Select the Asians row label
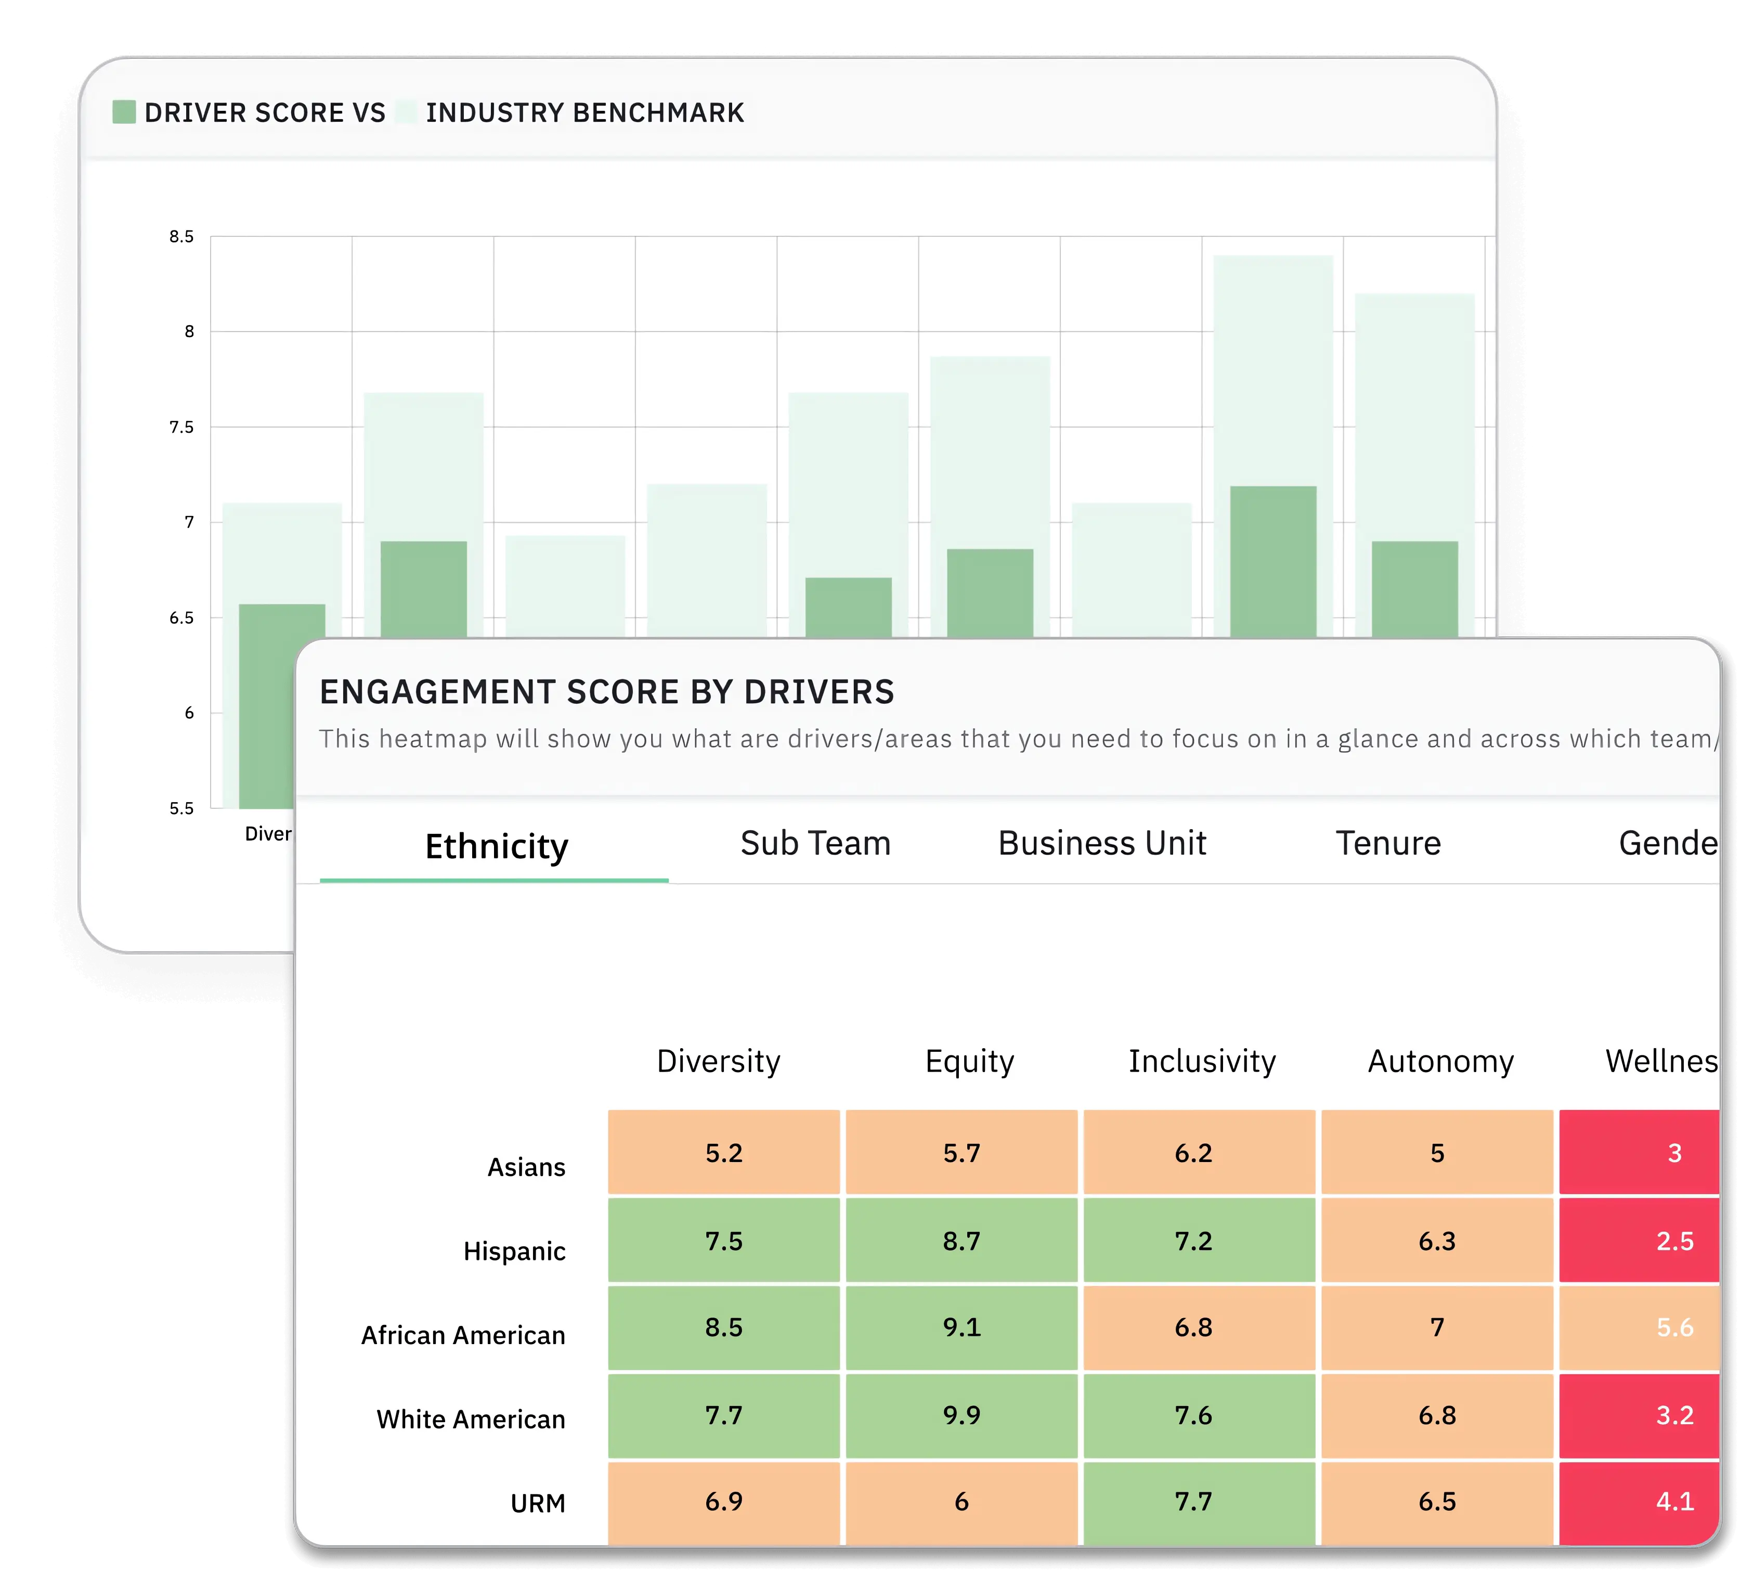Viewport: 1741px width, 1573px height. tap(526, 1167)
